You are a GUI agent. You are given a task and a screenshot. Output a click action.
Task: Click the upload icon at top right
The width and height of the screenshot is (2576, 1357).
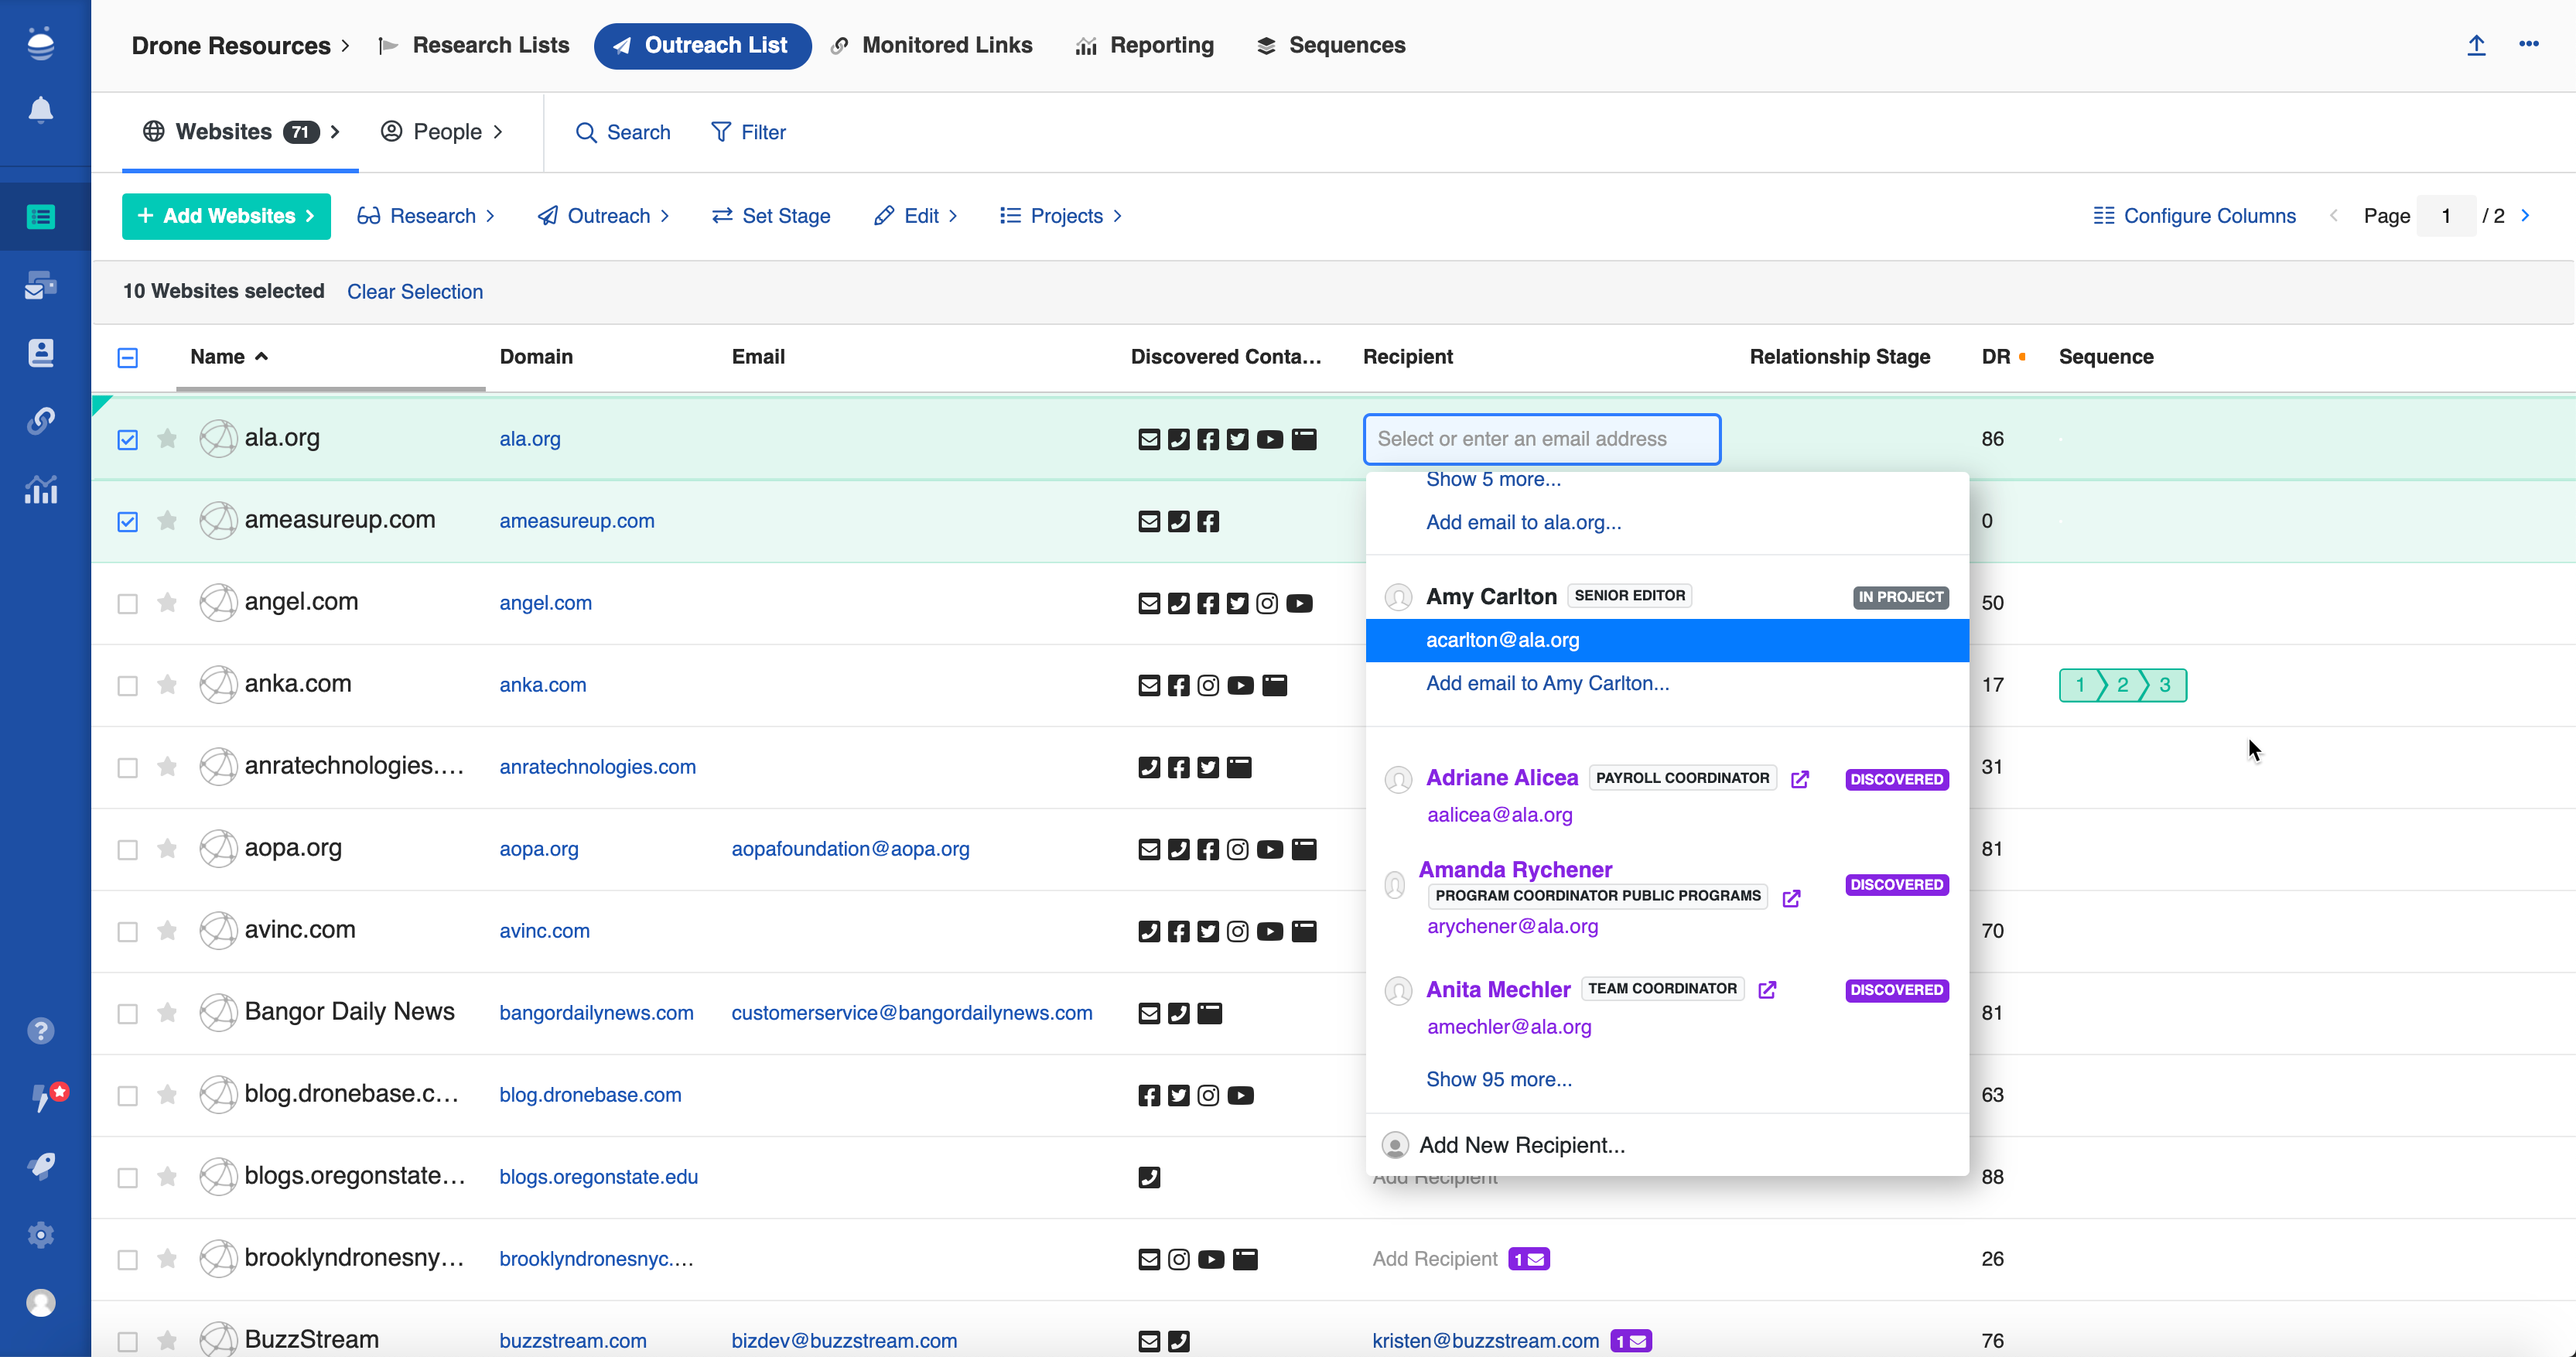pyautogui.click(x=2476, y=45)
